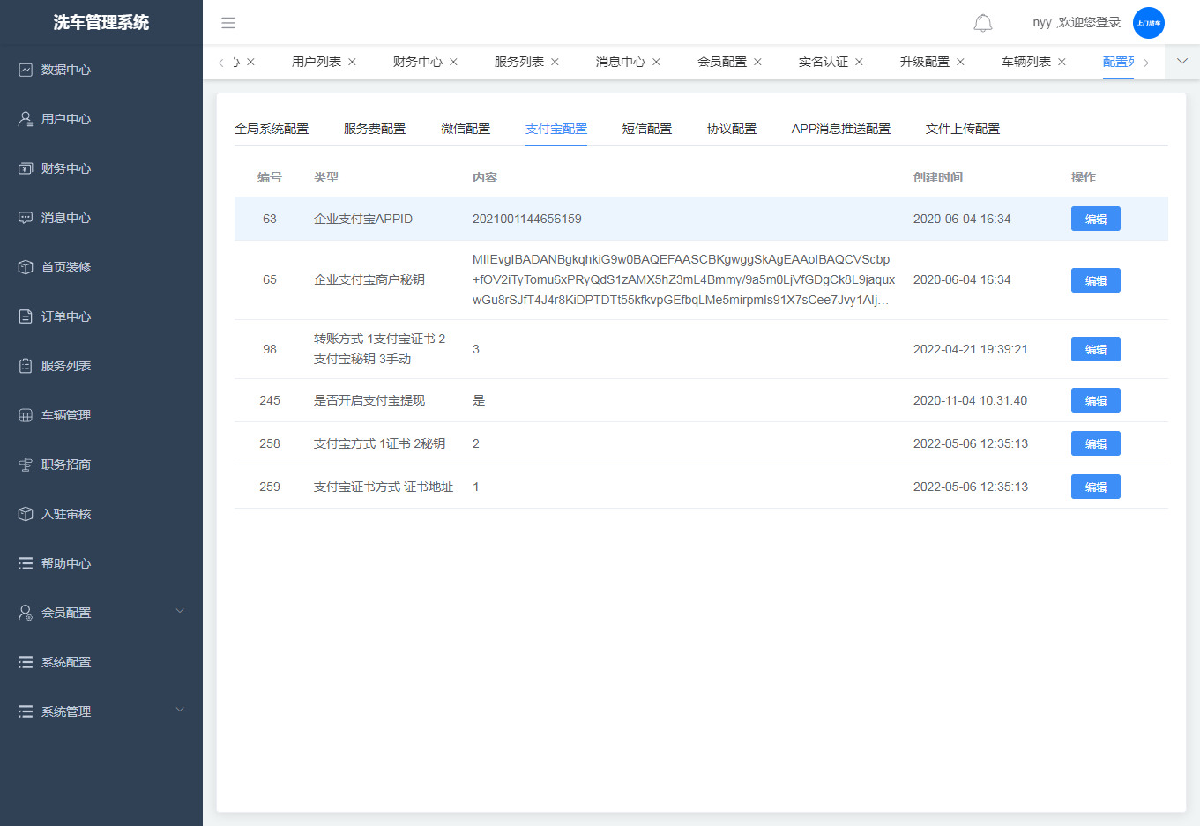Switch to 短信配置 tab
This screenshot has width=1200, height=826.
point(647,129)
